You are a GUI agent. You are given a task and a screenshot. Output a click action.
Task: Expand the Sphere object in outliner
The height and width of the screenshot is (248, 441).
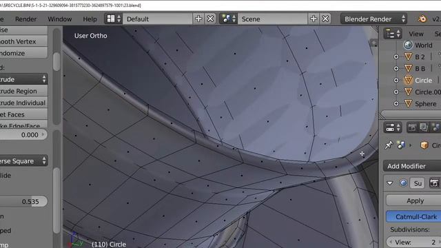pos(396,104)
